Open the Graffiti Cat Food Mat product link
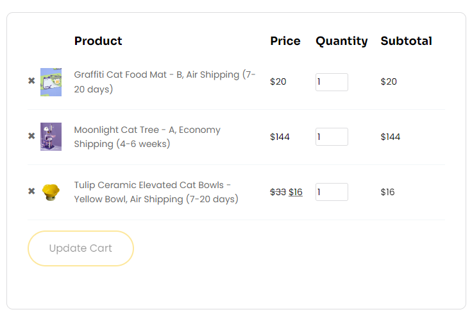 pyautogui.click(x=165, y=82)
